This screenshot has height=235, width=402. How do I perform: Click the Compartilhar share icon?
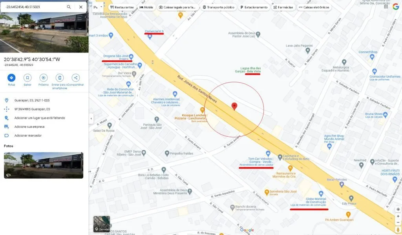(x=75, y=78)
